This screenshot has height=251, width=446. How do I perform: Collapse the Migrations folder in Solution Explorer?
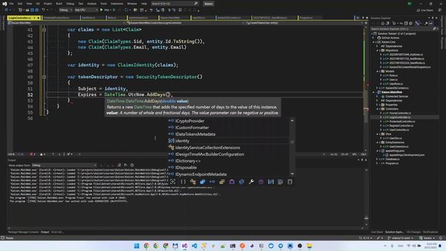coord(378,50)
